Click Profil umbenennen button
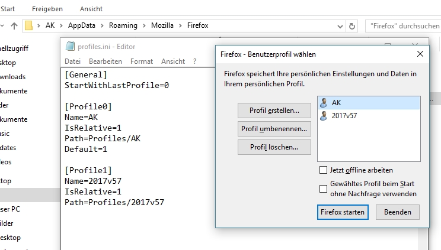 274,129
